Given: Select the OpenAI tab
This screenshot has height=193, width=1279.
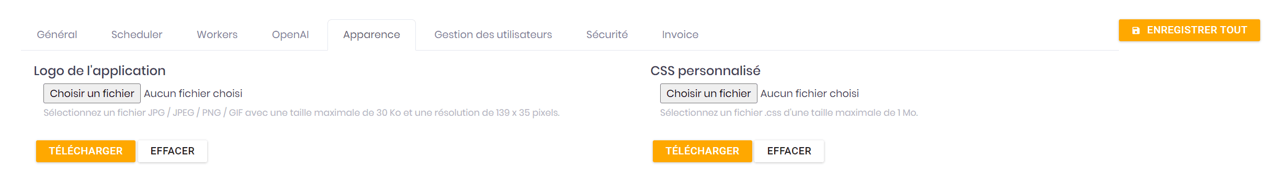Looking at the screenshot, I should click(x=290, y=34).
